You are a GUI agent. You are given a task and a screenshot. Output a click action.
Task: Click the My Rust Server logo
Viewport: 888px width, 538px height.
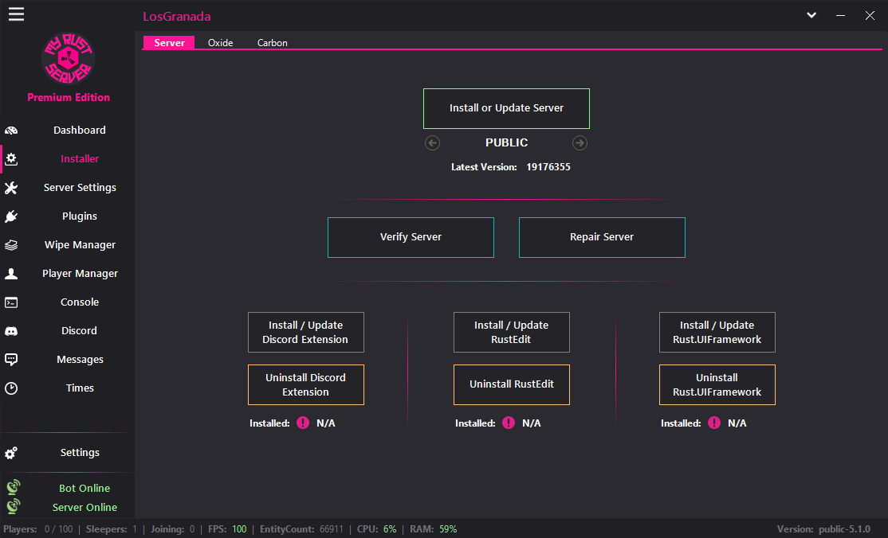tap(68, 58)
